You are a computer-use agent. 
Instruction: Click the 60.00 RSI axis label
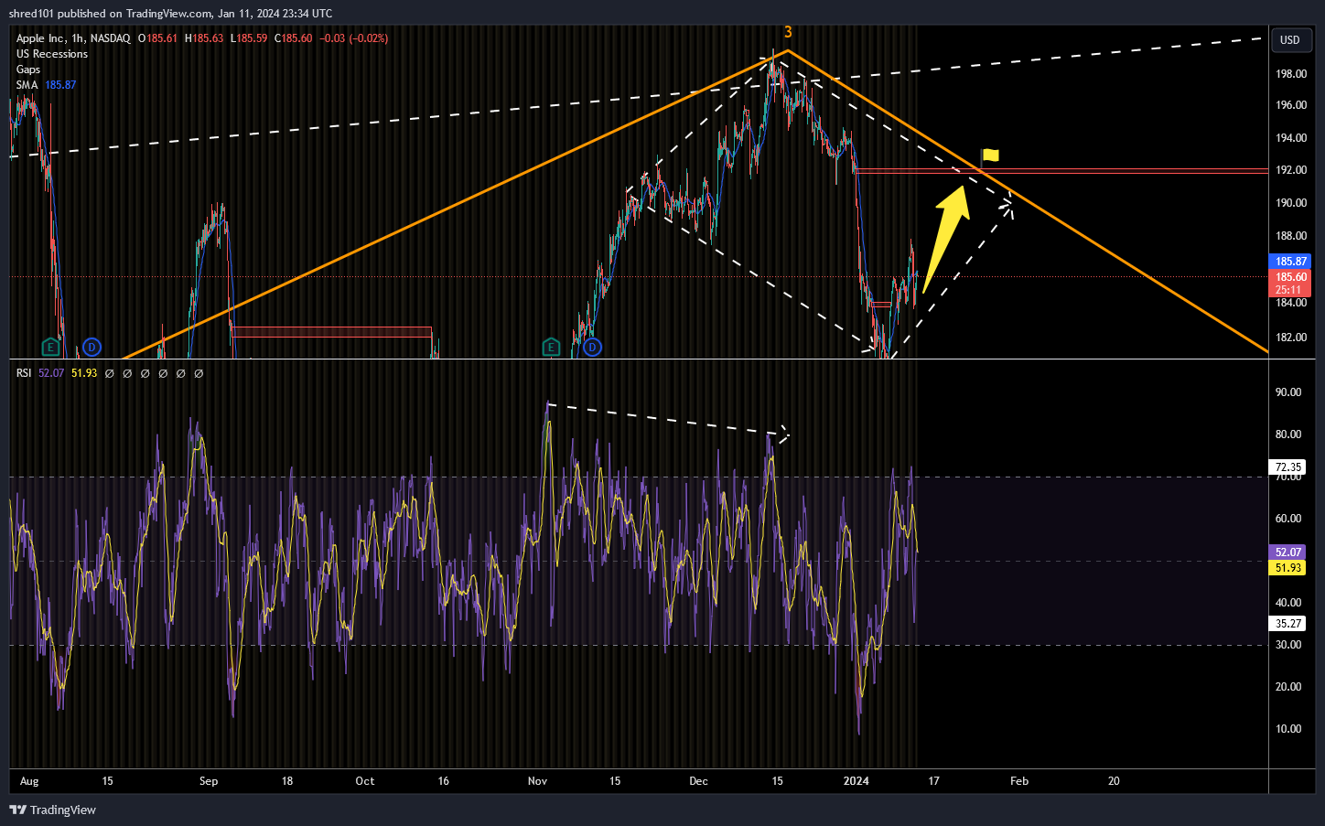[x=1288, y=520]
